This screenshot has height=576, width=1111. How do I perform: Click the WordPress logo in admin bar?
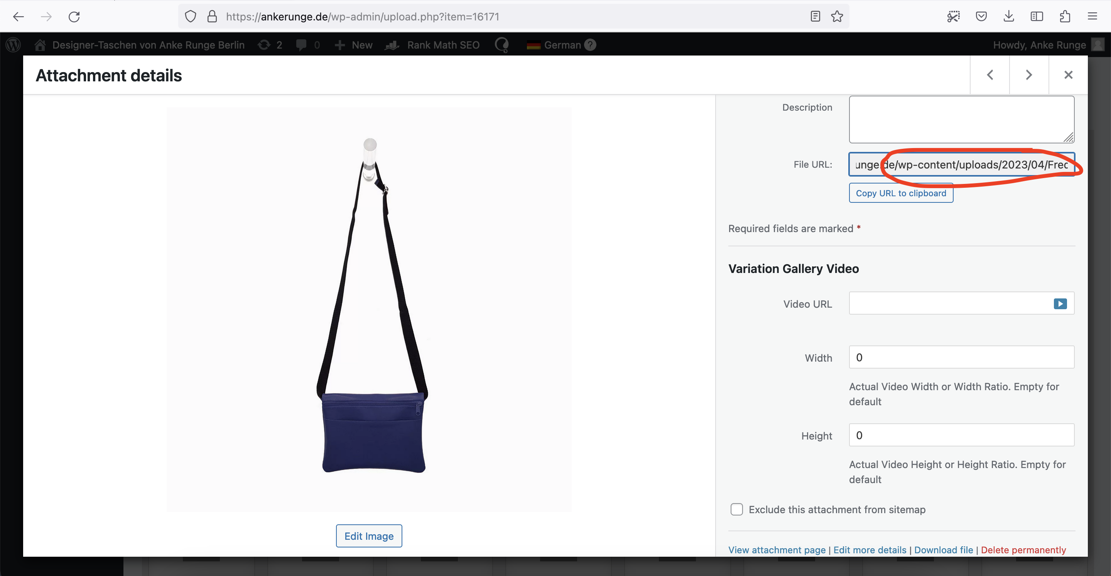click(x=14, y=44)
